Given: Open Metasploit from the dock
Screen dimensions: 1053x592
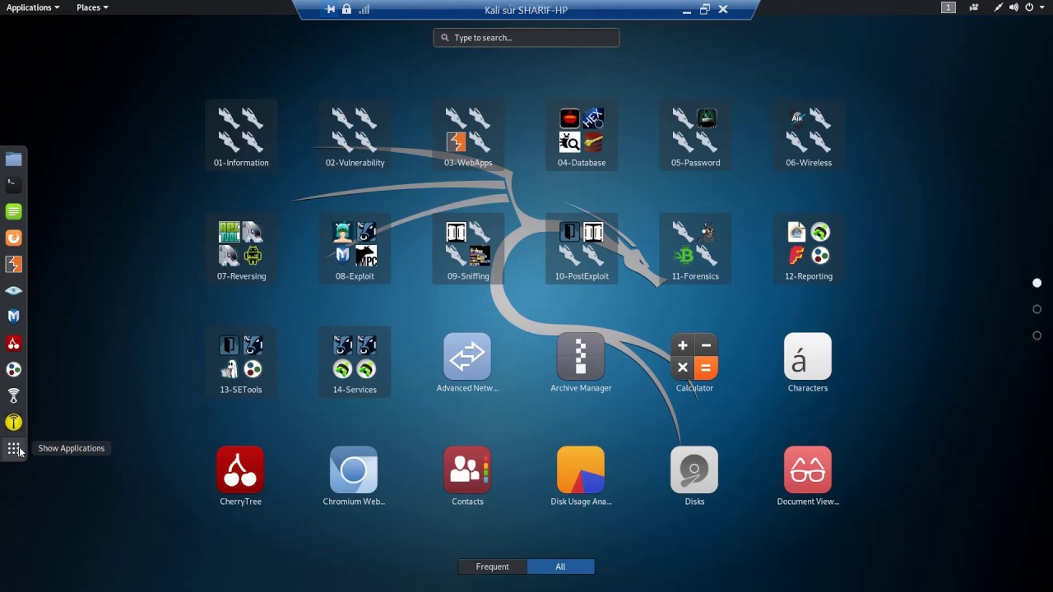Looking at the screenshot, I should [14, 317].
